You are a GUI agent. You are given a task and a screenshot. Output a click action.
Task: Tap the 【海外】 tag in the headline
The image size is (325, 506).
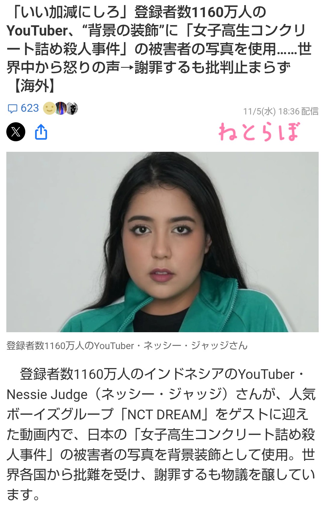(x=35, y=86)
